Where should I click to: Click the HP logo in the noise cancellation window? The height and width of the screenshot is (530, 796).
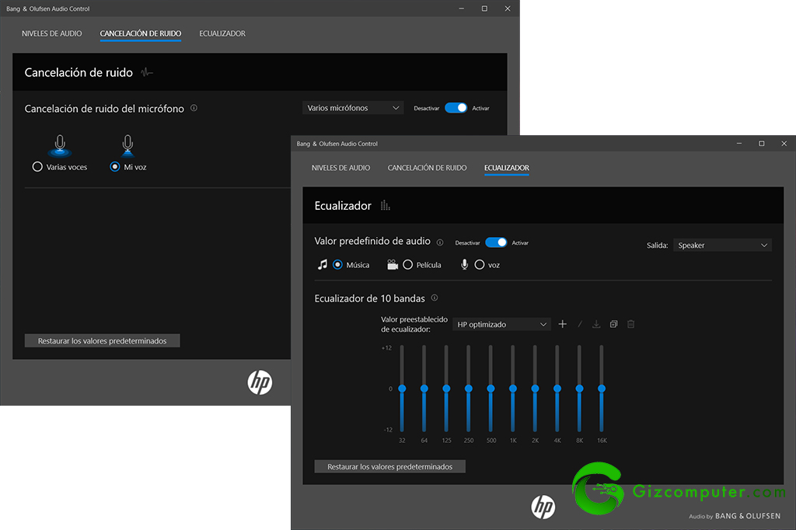(260, 382)
